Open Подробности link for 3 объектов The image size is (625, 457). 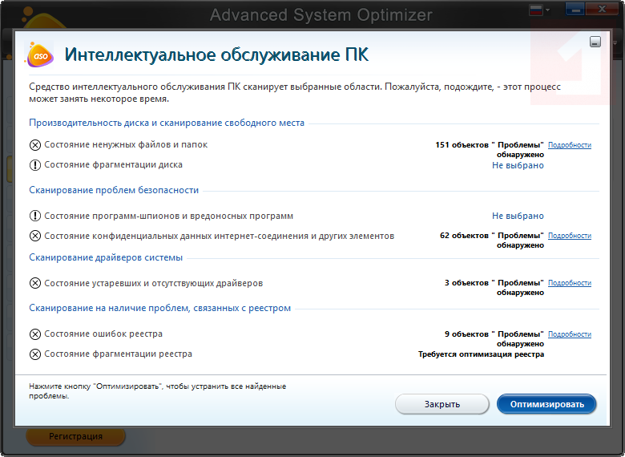(570, 283)
